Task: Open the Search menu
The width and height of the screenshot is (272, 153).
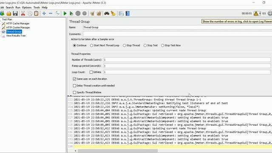Action: [x=10, y=8]
